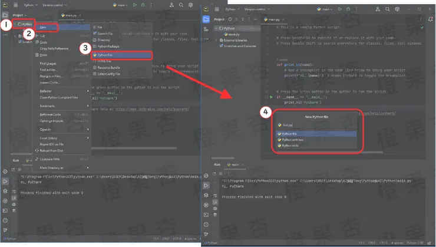Select the Python root folder in left project tree
The width and height of the screenshot is (436, 247).
pyautogui.click(x=26, y=24)
